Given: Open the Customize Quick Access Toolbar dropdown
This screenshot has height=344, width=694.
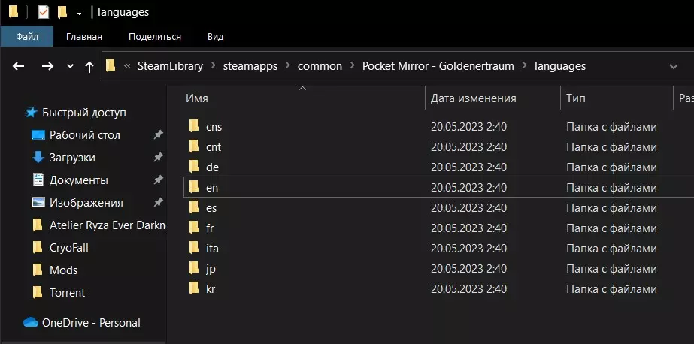Looking at the screenshot, I should (x=79, y=13).
